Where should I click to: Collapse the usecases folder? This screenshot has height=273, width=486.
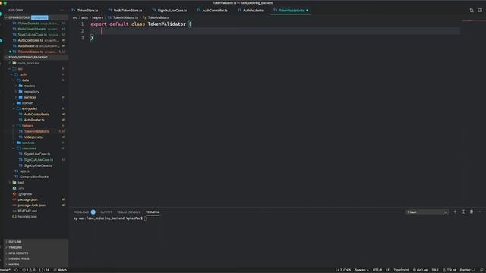29,149
